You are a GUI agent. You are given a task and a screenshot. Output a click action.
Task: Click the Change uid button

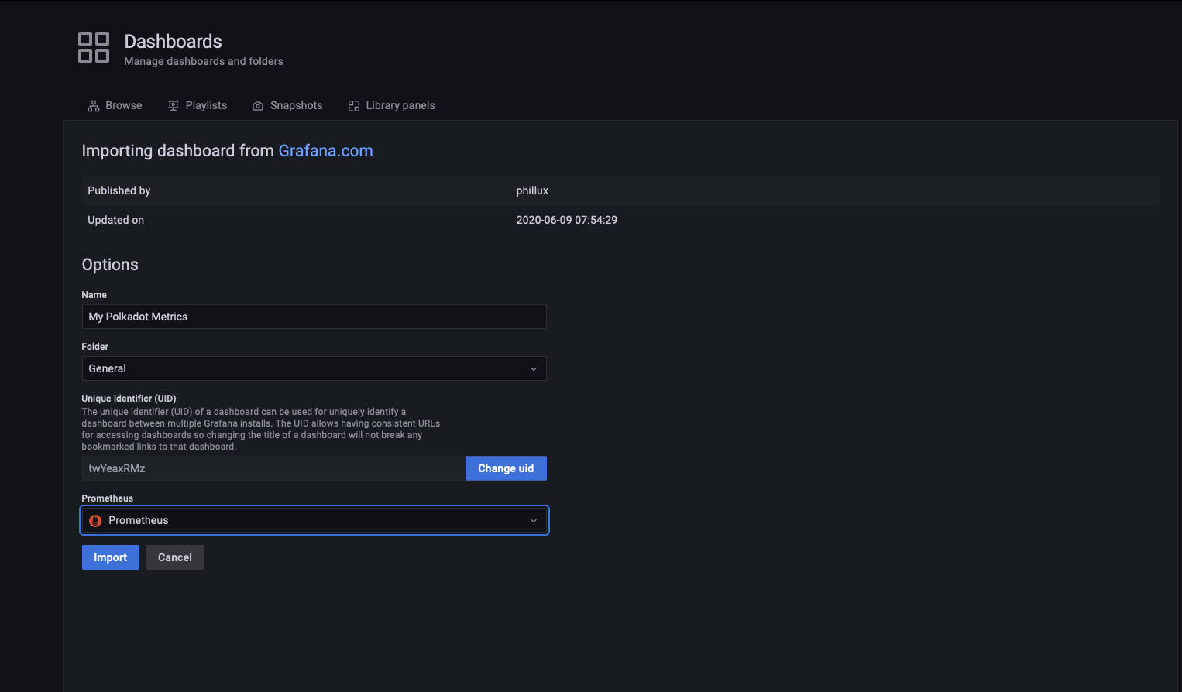506,468
